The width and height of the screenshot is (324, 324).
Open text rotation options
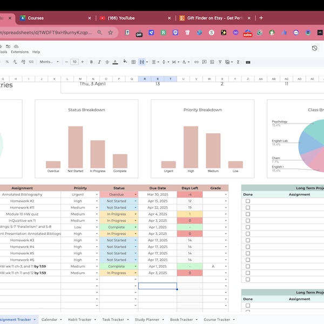[x=186, y=62]
